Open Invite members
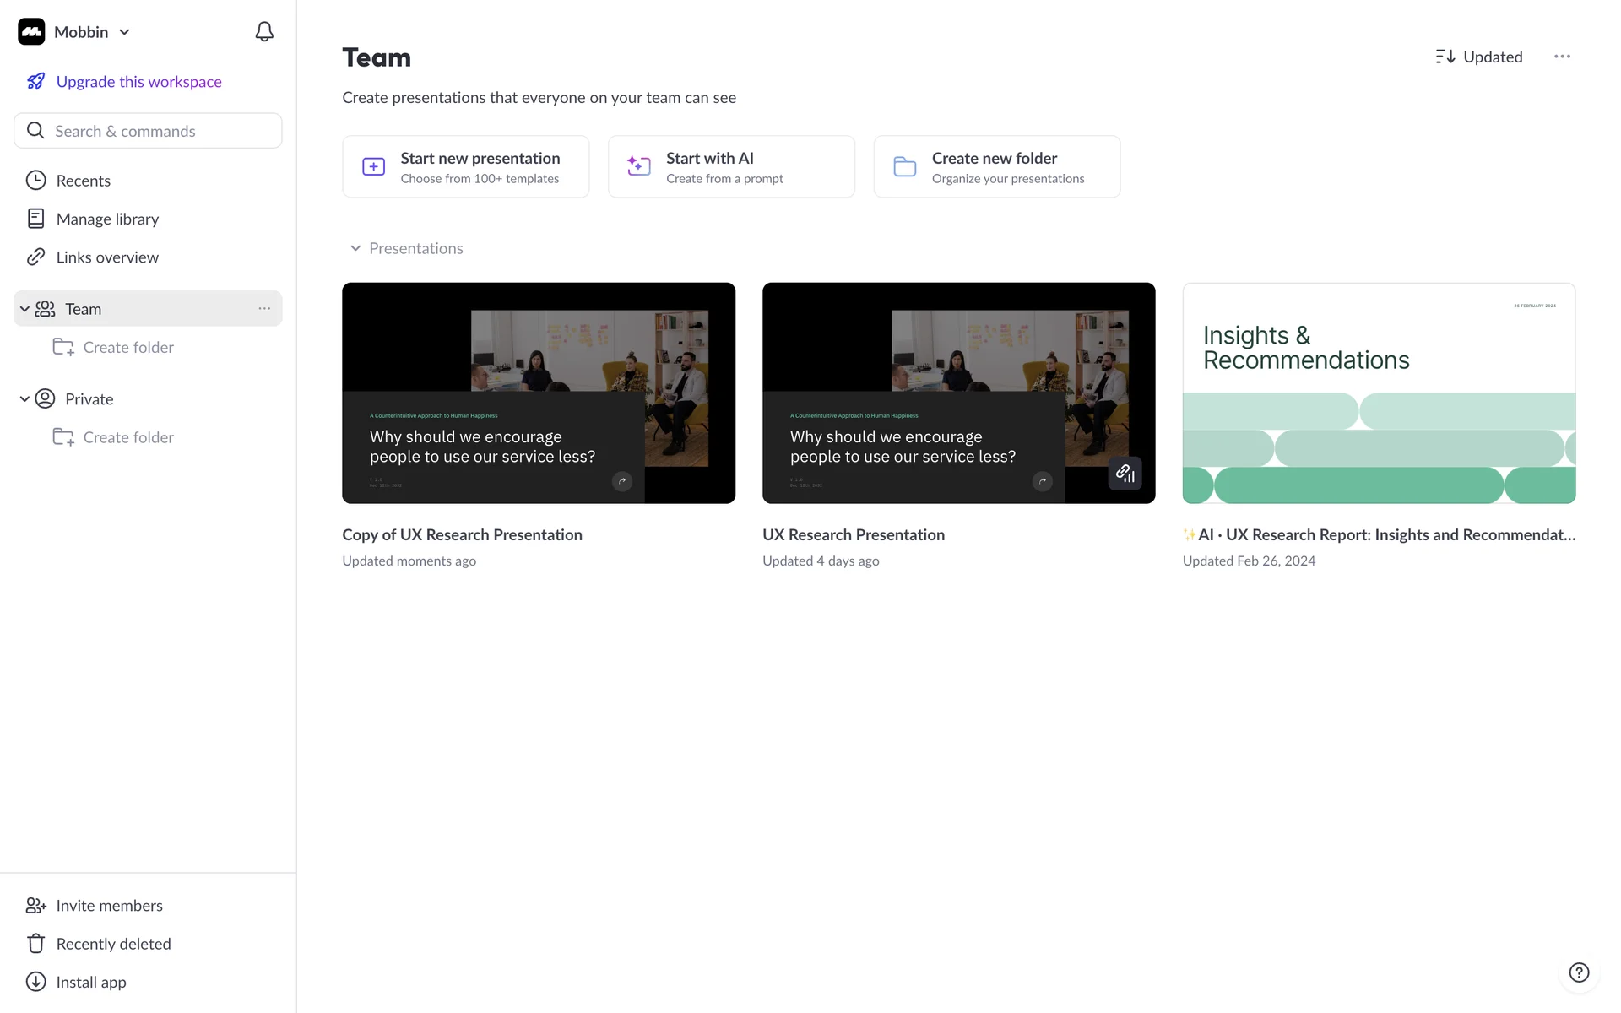The width and height of the screenshot is (1621, 1013). point(108,906)
